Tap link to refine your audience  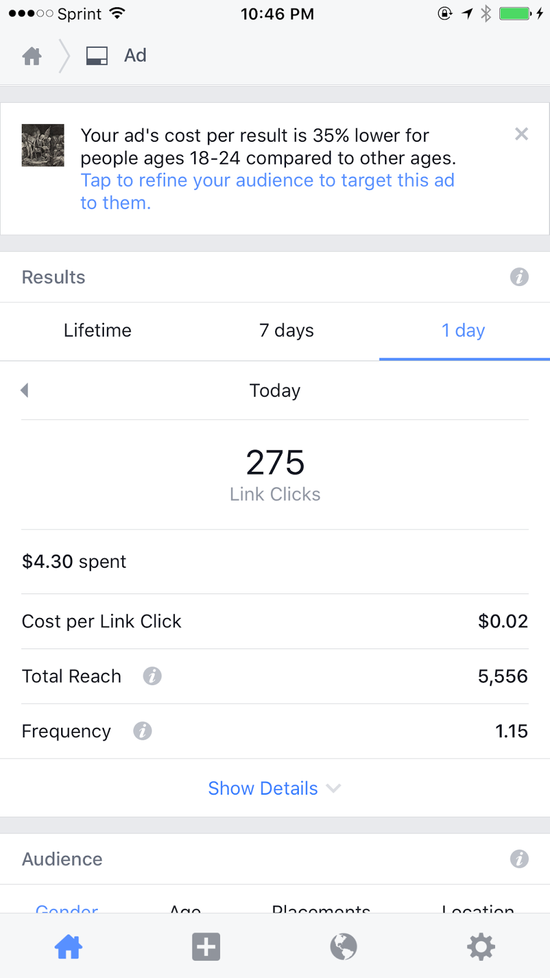(268, 191)
